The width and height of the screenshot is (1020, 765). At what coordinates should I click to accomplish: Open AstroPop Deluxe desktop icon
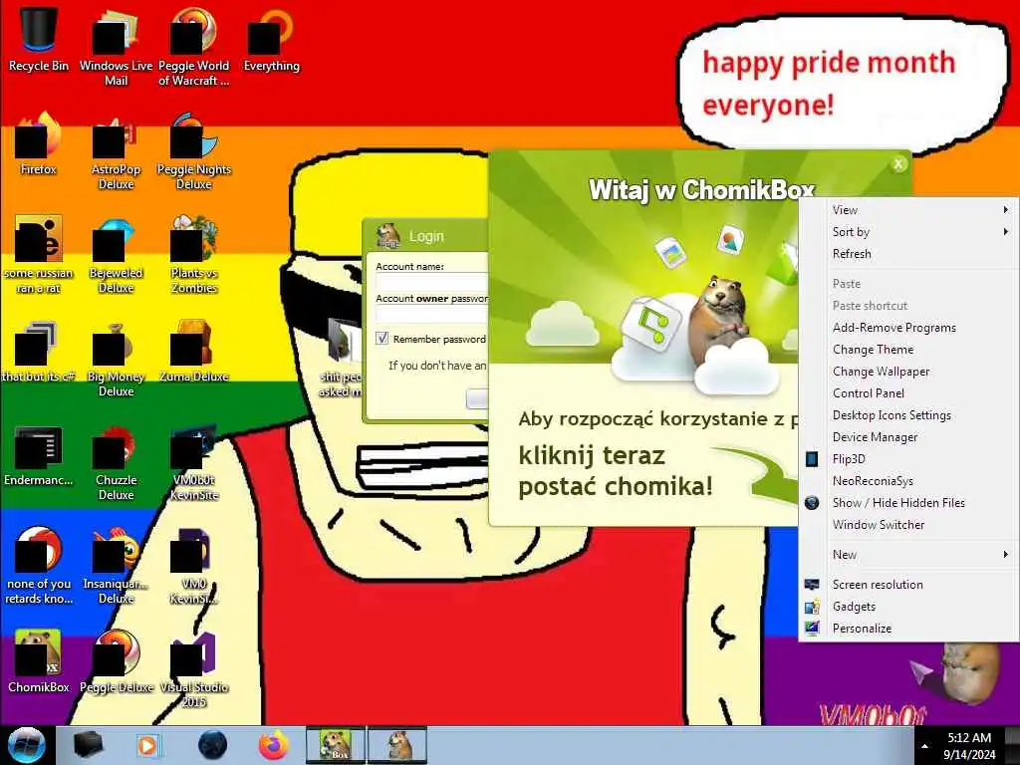[x=116, y=149]
